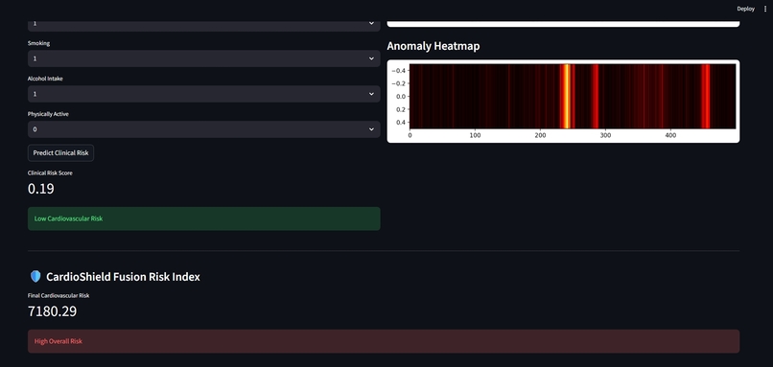The width and height of the screenshot is (773, 367).
Task: Click the Smoking field label
Action: coord(38,43)
